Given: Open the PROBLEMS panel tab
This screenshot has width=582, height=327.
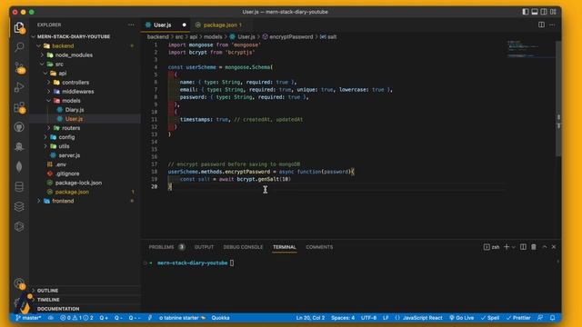Looking at the screenshot, I should tap(166, 247).
